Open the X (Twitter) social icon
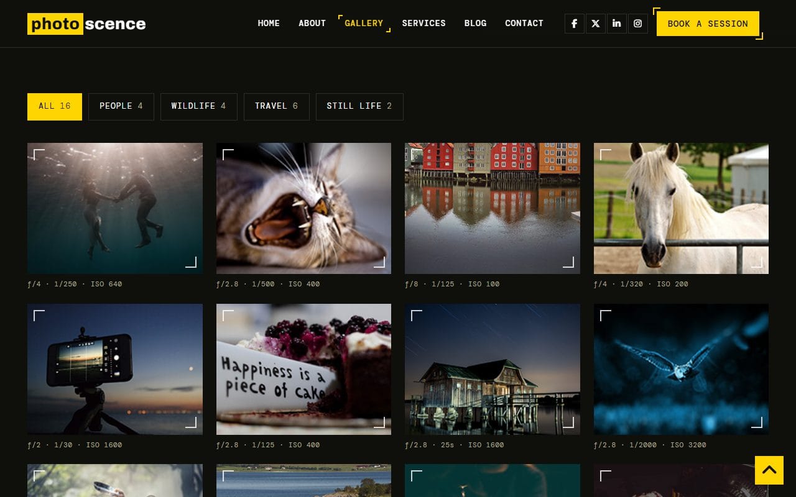Viewport: 796px width, 497px height. (596, 24)
